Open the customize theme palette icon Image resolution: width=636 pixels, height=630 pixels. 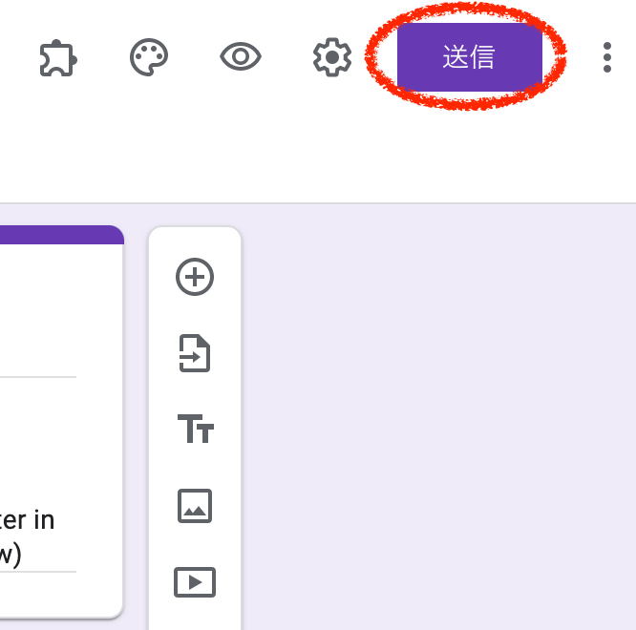click(x=149, y=57)
